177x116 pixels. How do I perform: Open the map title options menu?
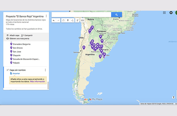46,16
